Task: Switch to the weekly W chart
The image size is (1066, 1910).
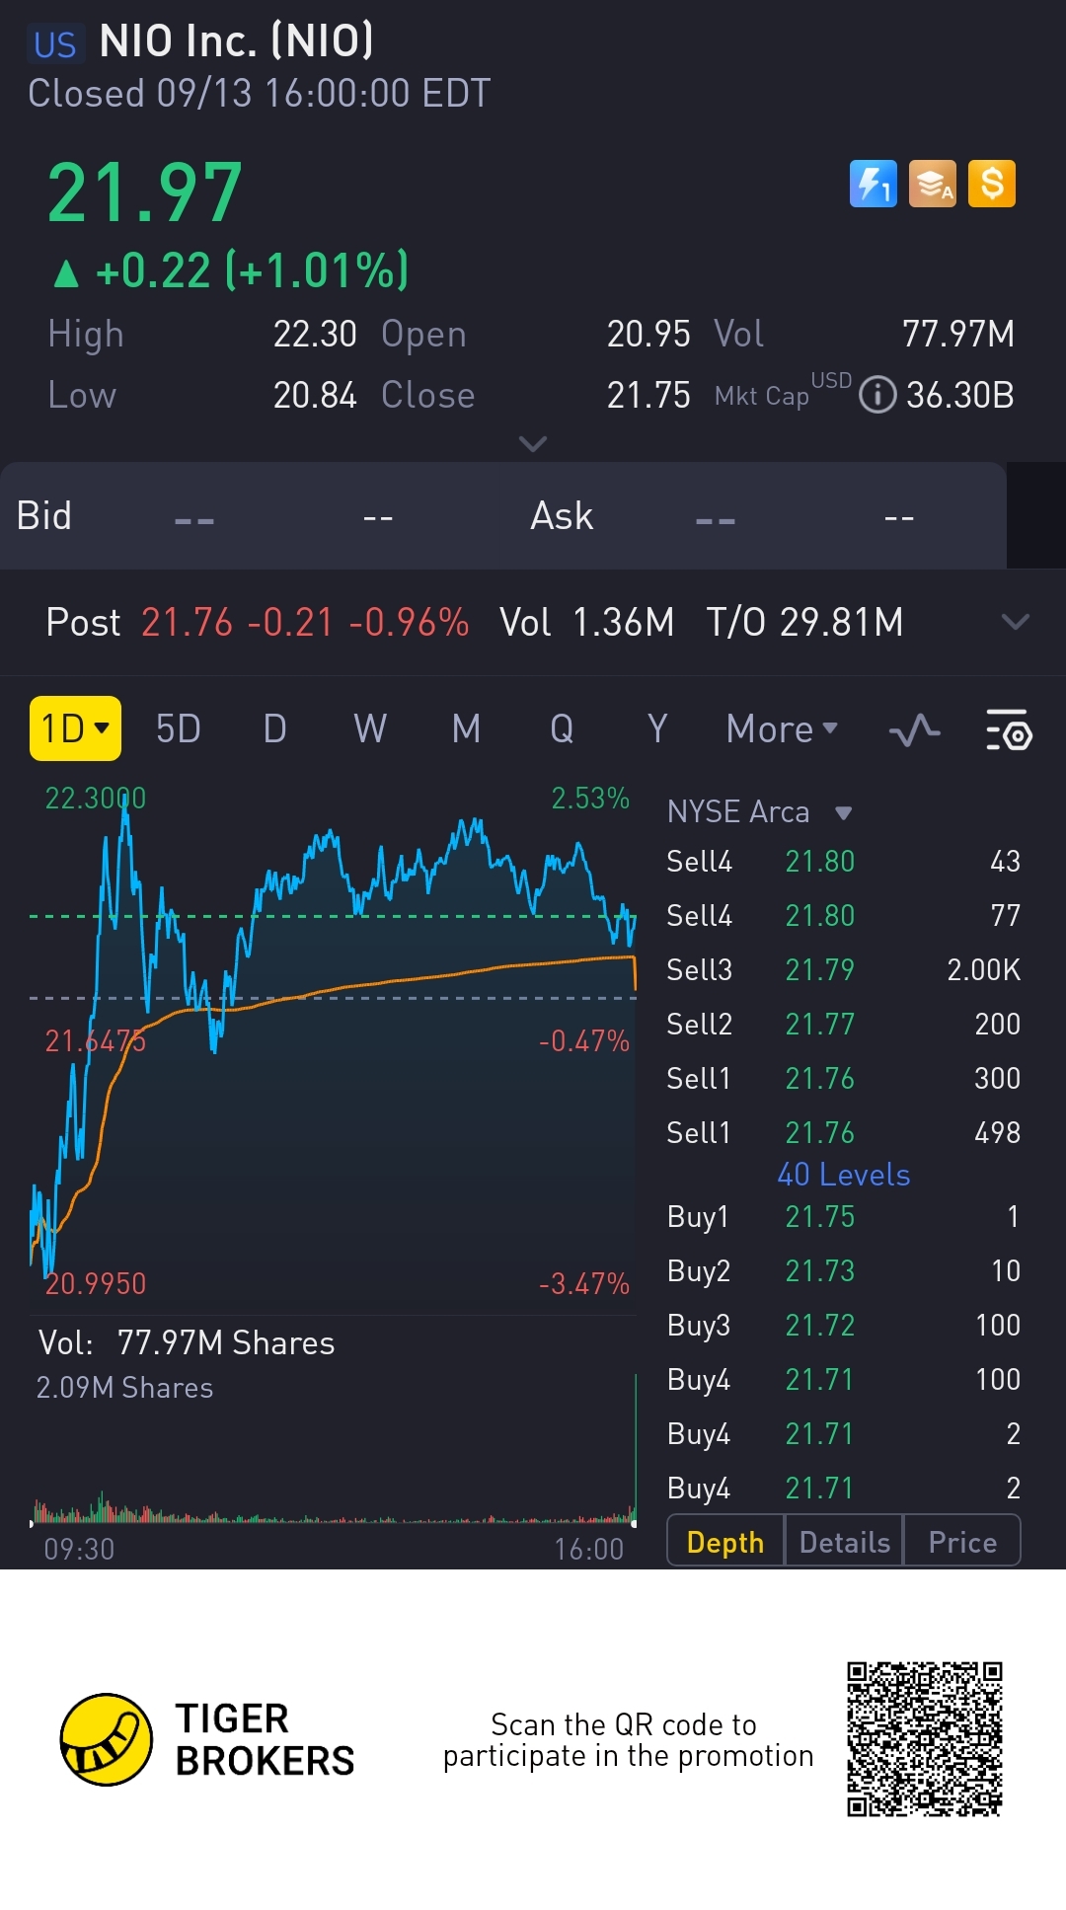Action: click(370, 729)
